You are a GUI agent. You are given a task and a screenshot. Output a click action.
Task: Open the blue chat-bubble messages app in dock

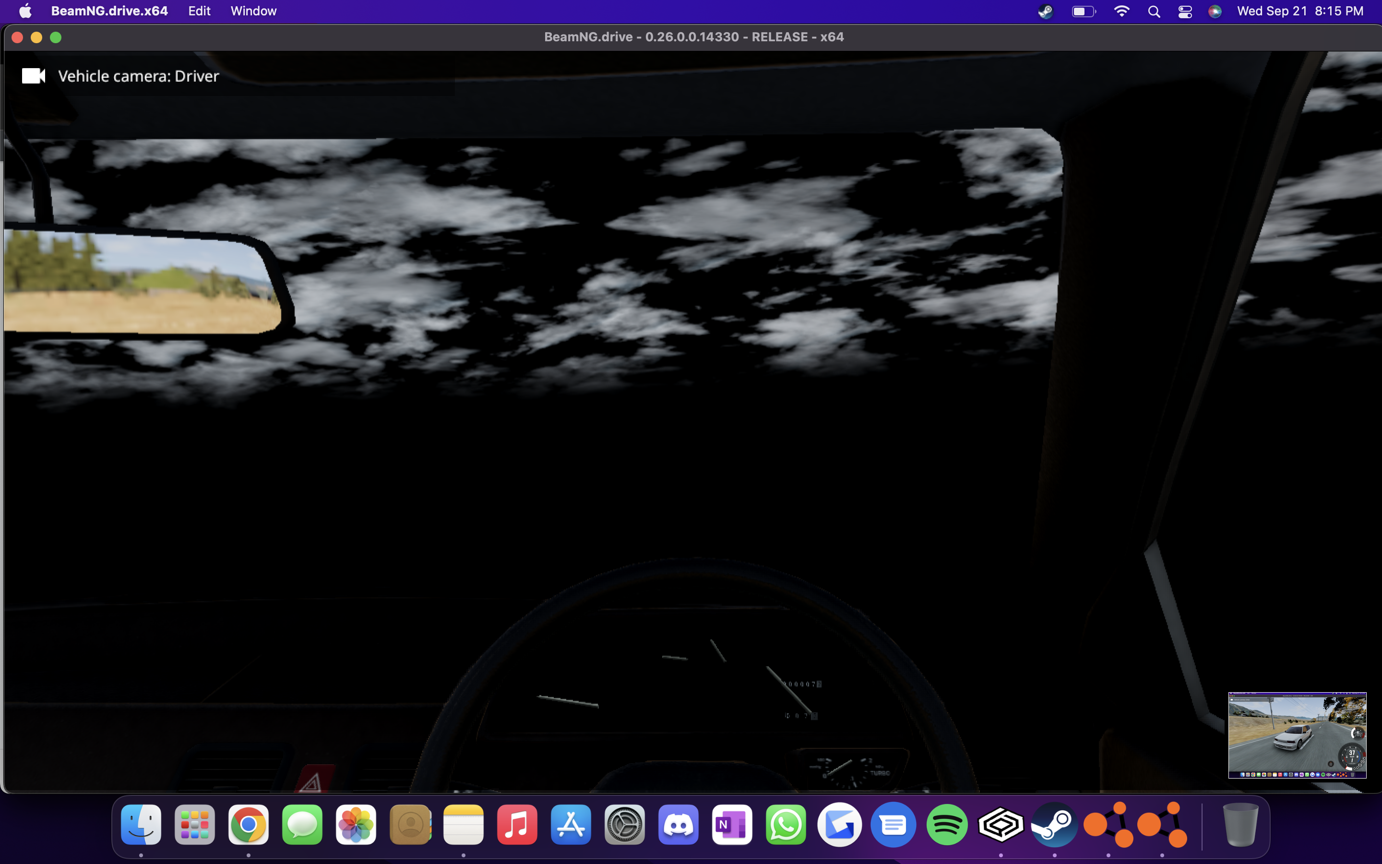(893, 825)
